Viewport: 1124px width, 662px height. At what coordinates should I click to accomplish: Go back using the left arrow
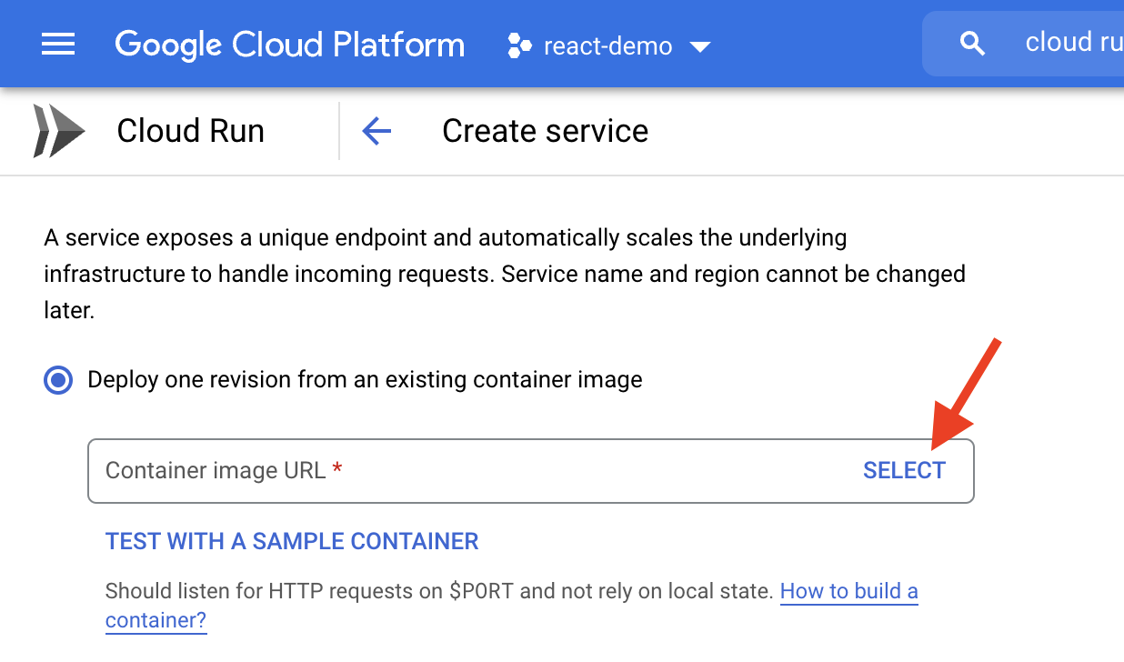[x=376, y=131]
